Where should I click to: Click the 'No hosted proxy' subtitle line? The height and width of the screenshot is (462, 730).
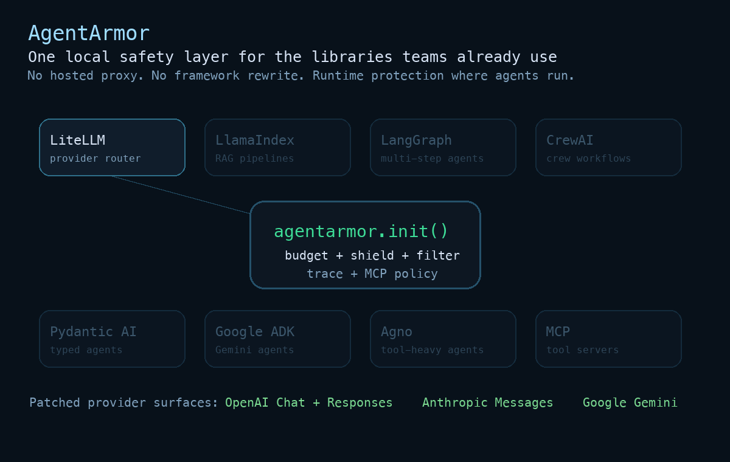(301, 75)
